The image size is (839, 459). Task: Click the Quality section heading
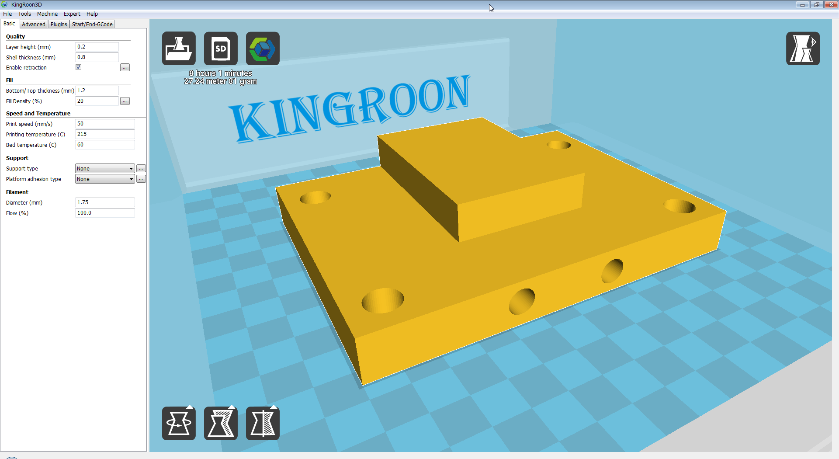pos(15,37)
